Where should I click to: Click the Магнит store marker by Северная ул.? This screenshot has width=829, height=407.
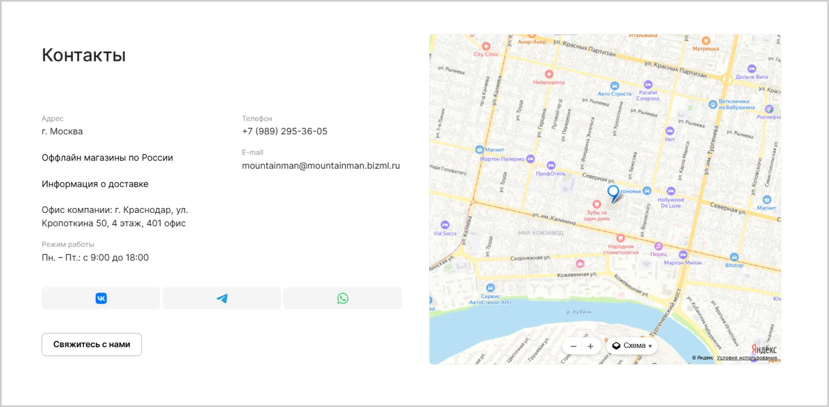coord(767,200)
